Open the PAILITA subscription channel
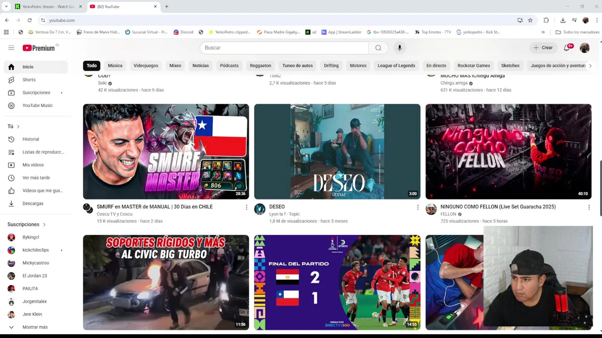Image resolution: width=602 pixels, height=338 pixels. [36, 289]
